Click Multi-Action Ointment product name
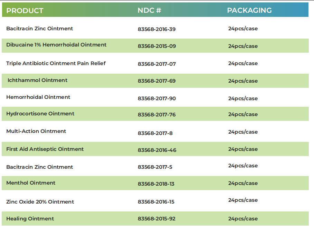The image size is (314, 228). tap(36, 131)
